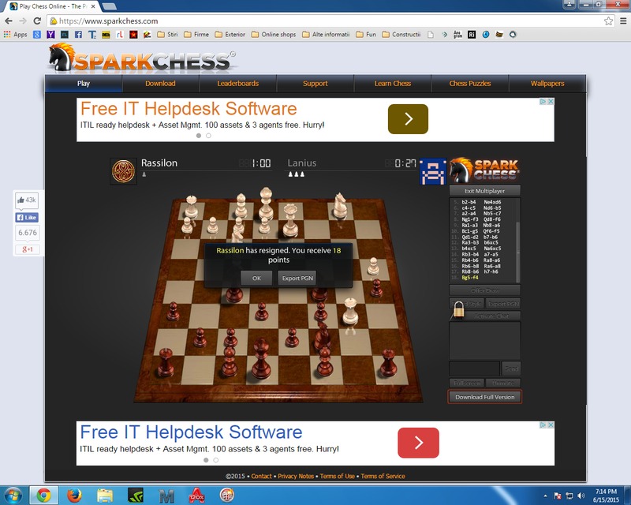Viewport: 631px width, 505px height.
Task: Select the first carousel dot in bottom ad
Action: point(206,460)
